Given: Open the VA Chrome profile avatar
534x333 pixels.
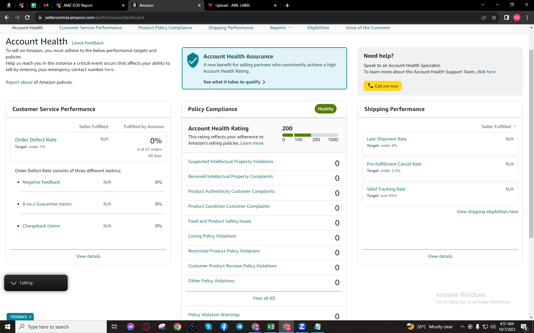Looking at the screenshot, I should 517,17.
